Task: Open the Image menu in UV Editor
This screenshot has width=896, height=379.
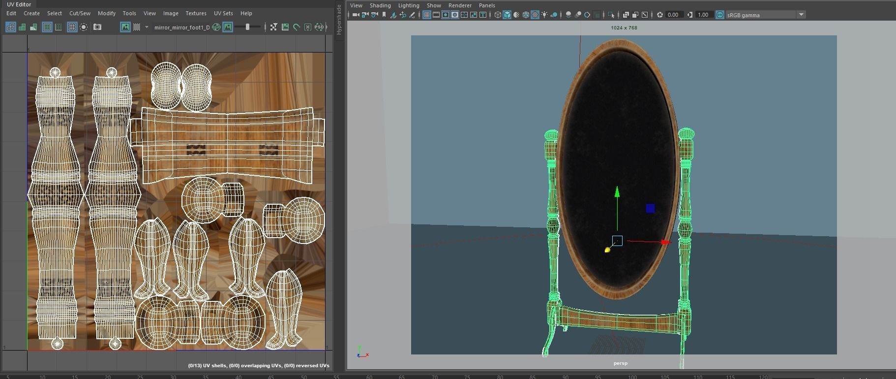Action: [171, 13]
